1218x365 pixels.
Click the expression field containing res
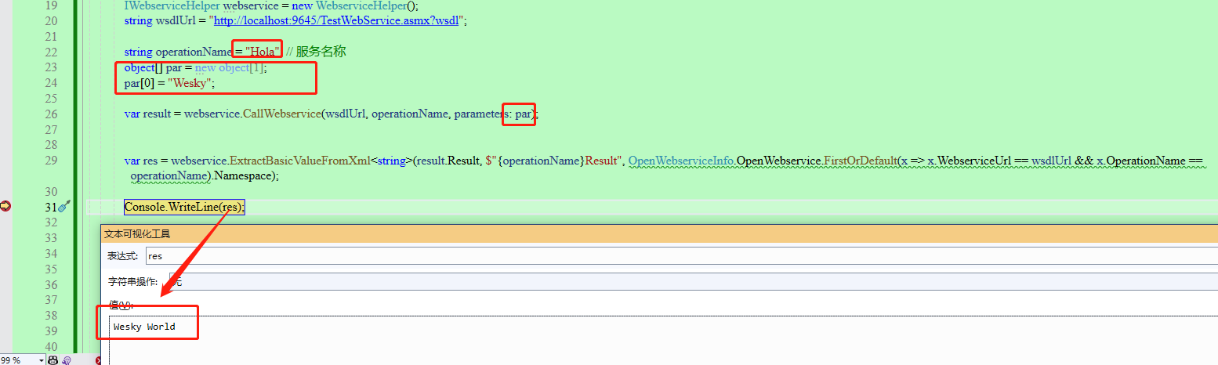click(674, 256)
